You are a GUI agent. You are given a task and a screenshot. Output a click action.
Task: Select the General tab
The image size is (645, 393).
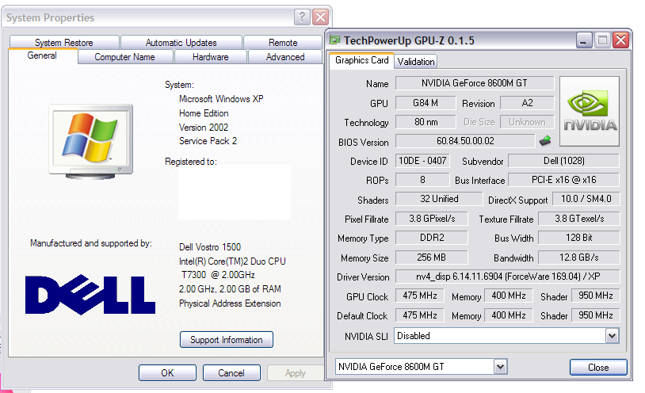coord(42,55)
